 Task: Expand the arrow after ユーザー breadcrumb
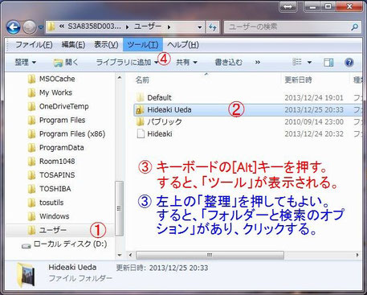point(169,27)
